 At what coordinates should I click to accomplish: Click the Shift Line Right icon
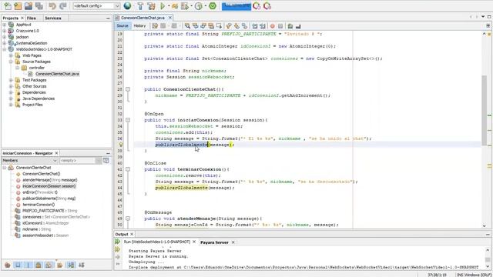tap(263, 26)
